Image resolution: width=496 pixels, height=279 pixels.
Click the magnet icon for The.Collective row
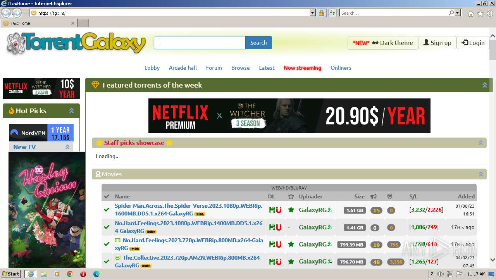pos(278,262)
